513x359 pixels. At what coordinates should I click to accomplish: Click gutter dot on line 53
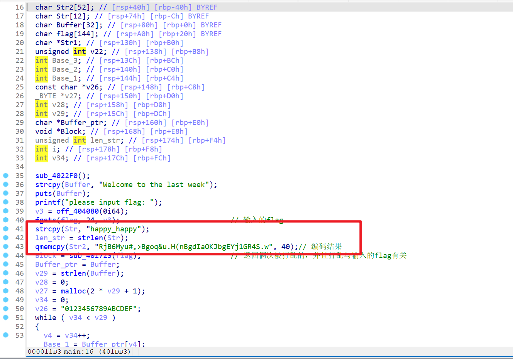(5, 335)
